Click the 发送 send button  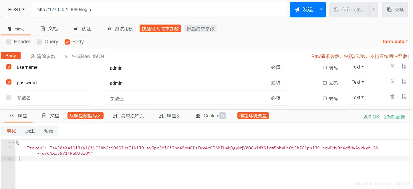[304, 9]
